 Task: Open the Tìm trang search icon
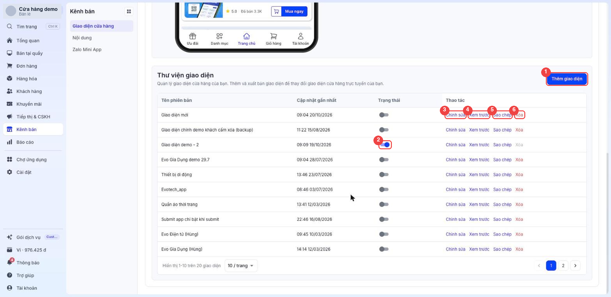coord(10,26)
